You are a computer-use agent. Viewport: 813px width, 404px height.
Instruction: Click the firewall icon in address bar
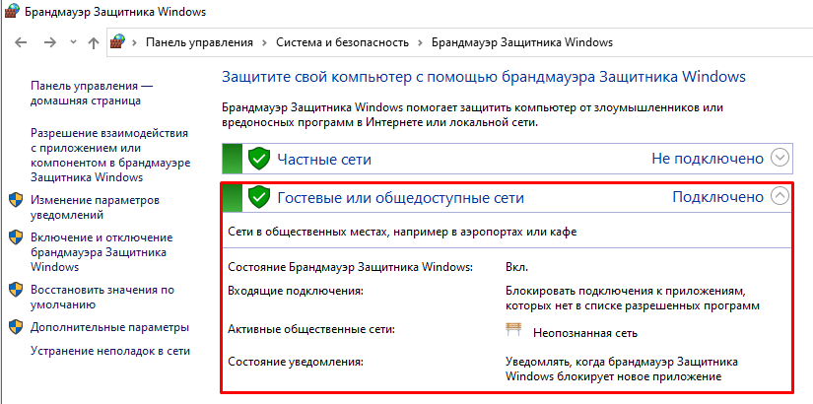click(119, 42)
